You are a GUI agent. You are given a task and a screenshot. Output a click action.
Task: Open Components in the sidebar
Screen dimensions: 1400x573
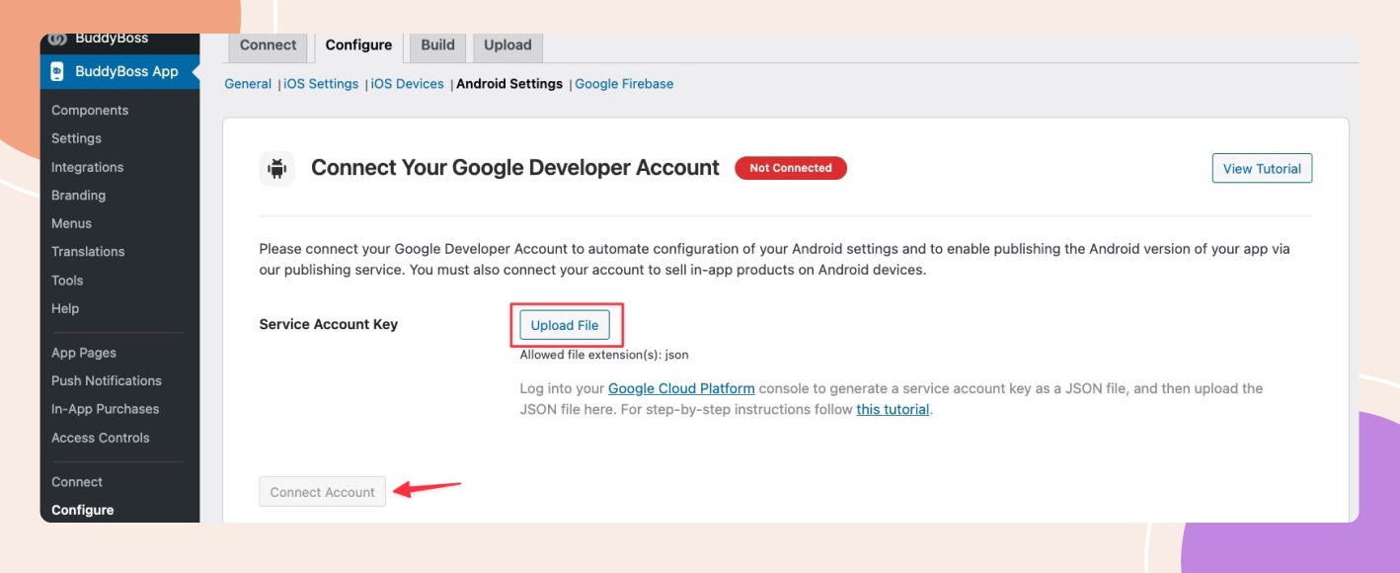90,111
